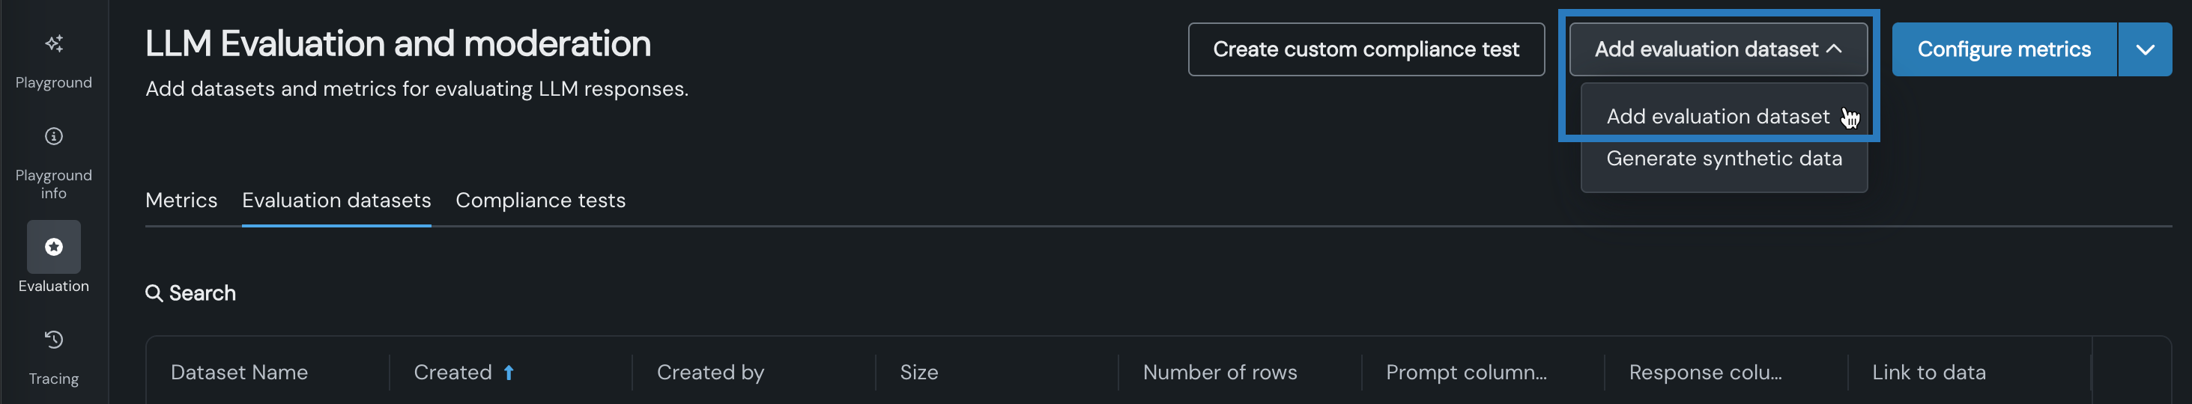This screenshot has width=2192, height=404.
Task: Click the Created sort arrow icon
Action: tap(509, 373)
